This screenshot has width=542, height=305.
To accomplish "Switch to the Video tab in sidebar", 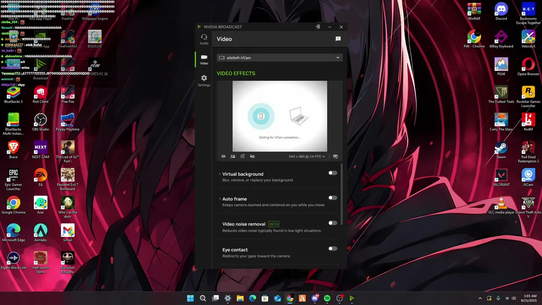I will (204, 60).
